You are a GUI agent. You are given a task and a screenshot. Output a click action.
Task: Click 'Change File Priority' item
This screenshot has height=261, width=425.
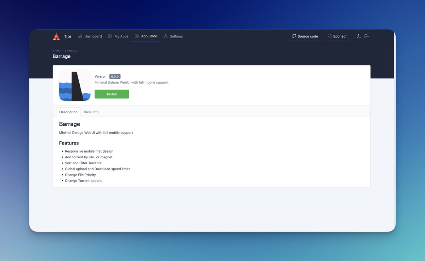coord(80,175)
